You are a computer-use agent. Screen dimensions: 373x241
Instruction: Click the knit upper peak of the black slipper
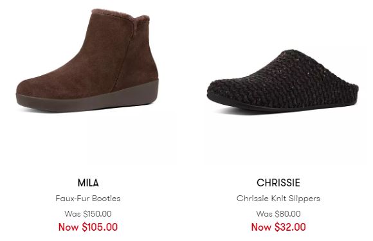tap(291, 54)
